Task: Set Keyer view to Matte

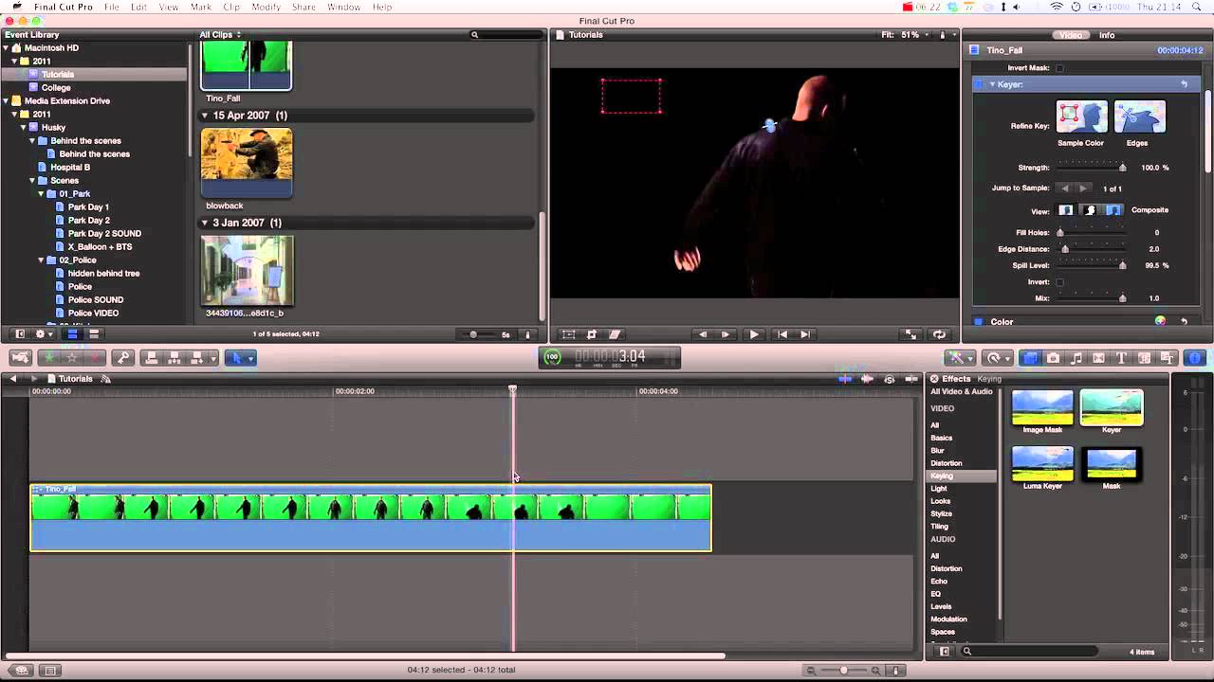Action: tap(1090, 210)
